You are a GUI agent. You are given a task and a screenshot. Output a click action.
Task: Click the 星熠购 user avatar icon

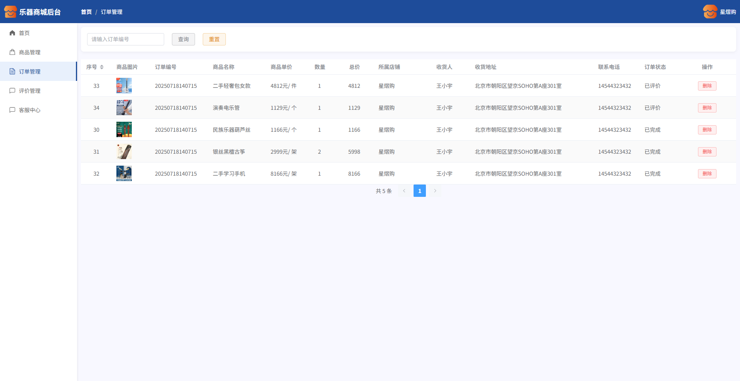710,12
